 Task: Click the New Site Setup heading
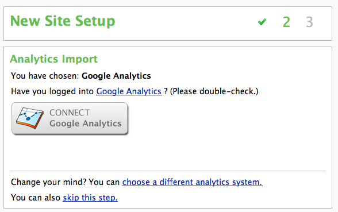[63, 21]
